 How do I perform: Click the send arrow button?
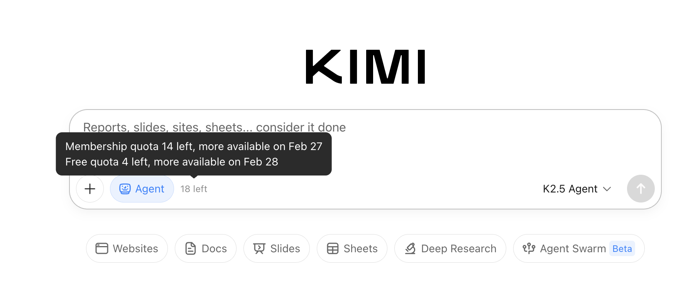pyautogui.click(x=641, y=189)
